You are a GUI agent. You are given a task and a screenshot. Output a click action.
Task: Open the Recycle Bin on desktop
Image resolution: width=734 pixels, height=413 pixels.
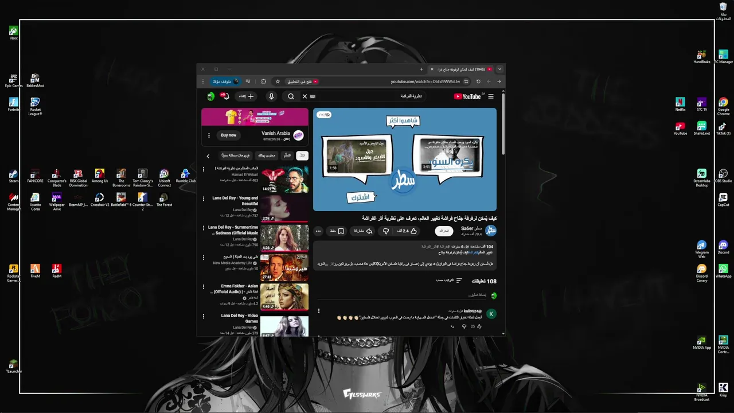point(723,11)
